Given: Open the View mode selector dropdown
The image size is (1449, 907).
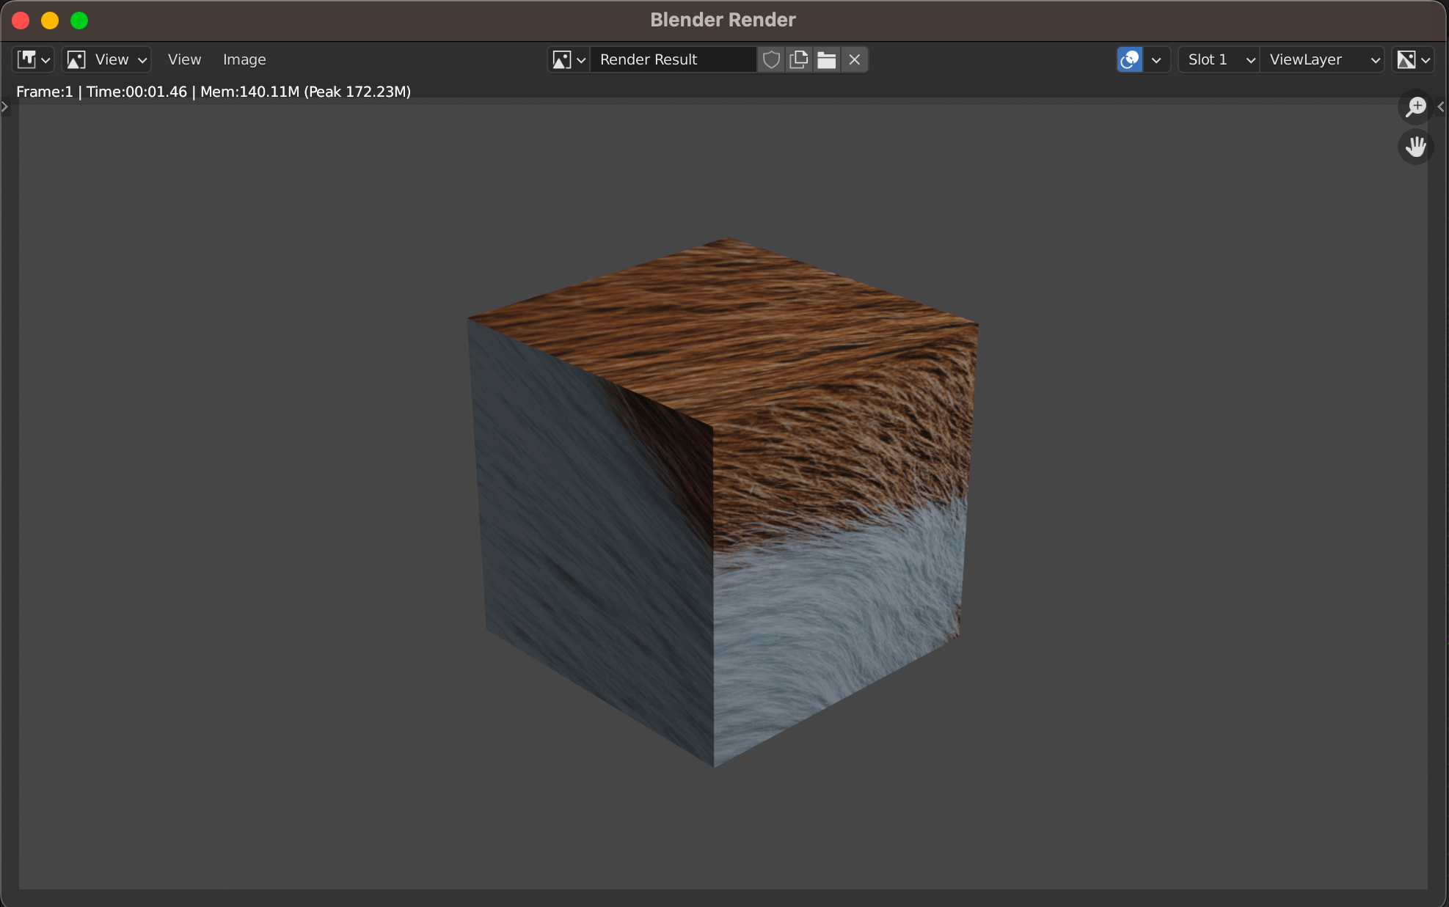Looking at the screenshot, I should click(x=107, y=59).
